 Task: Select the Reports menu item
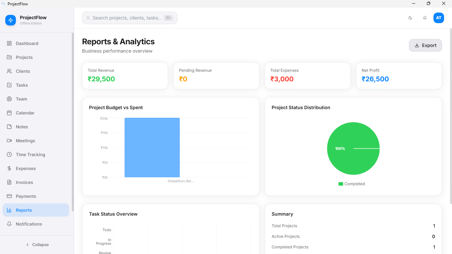click(36, 210)
